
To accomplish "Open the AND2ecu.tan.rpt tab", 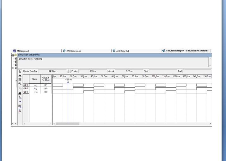I will 71,51.
